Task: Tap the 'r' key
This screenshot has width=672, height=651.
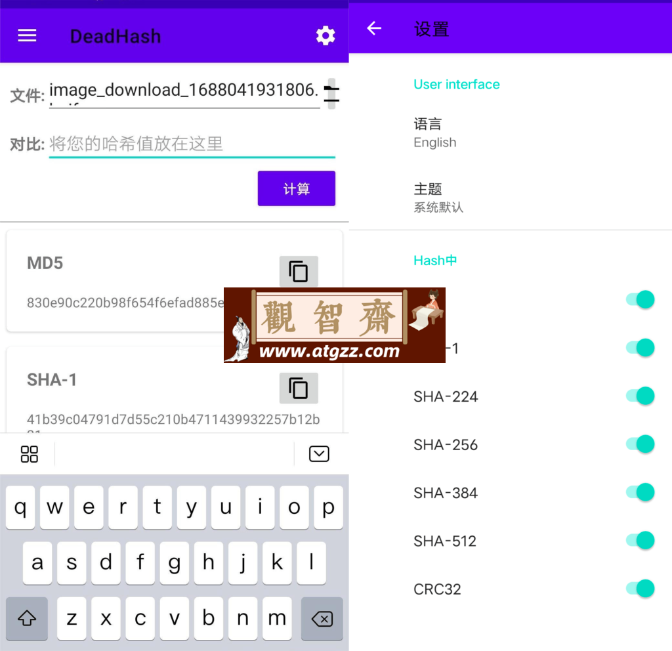Action: pos(123,507)
